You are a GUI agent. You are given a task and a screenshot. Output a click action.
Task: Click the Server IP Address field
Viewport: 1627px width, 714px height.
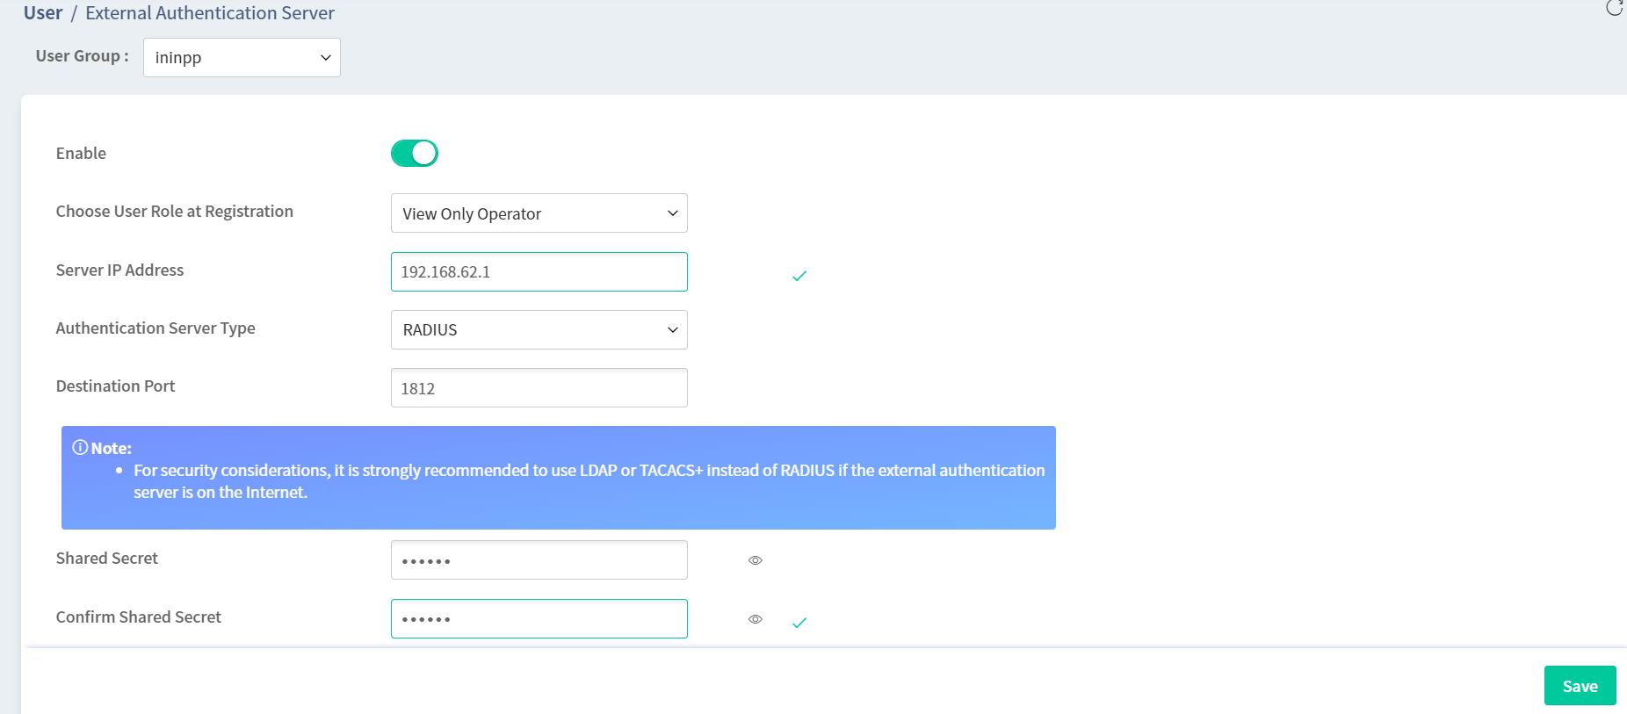(x=539, y=271)
